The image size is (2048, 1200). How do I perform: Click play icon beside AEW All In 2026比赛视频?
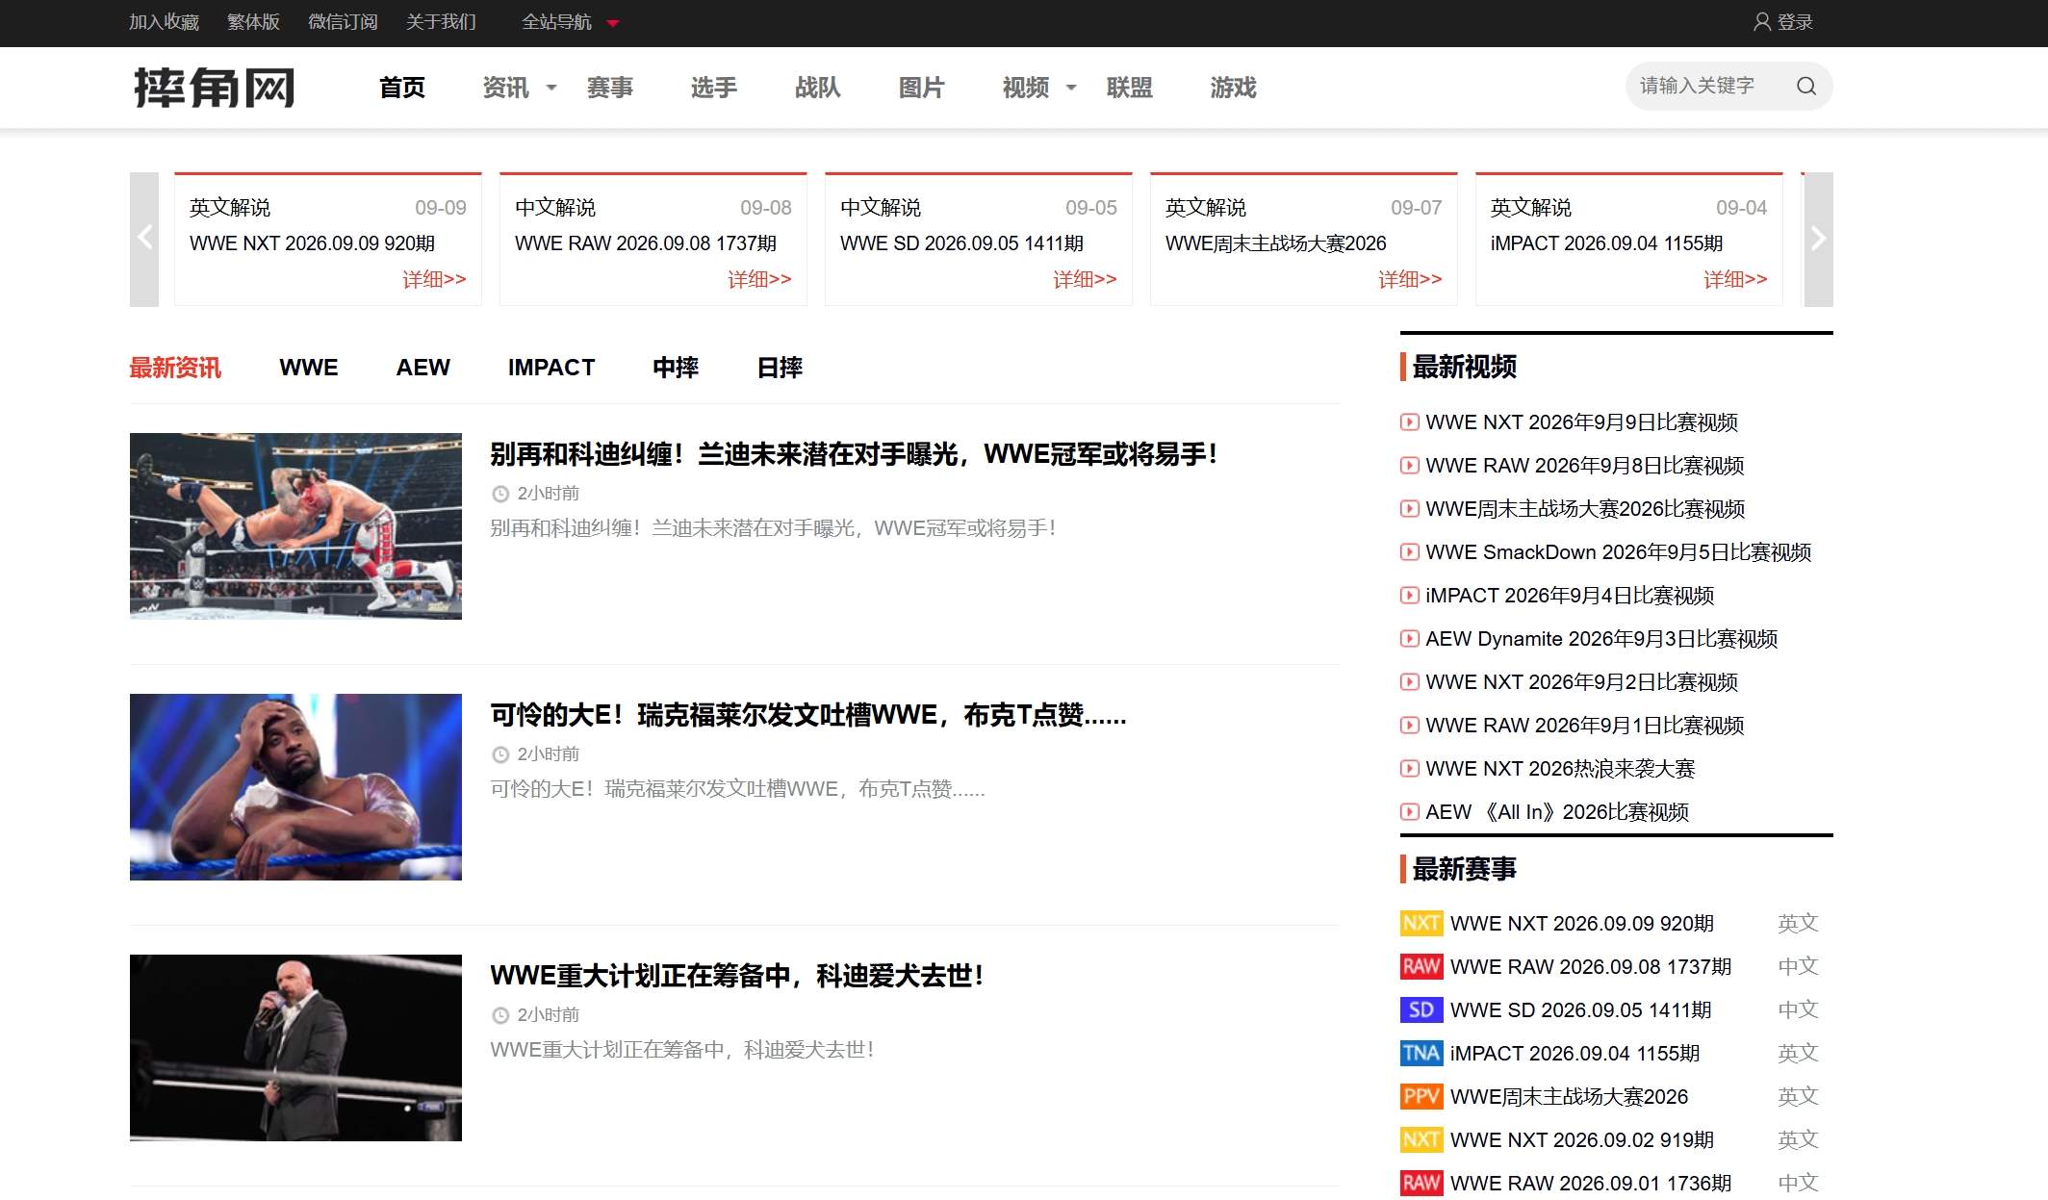point(1409,812)
